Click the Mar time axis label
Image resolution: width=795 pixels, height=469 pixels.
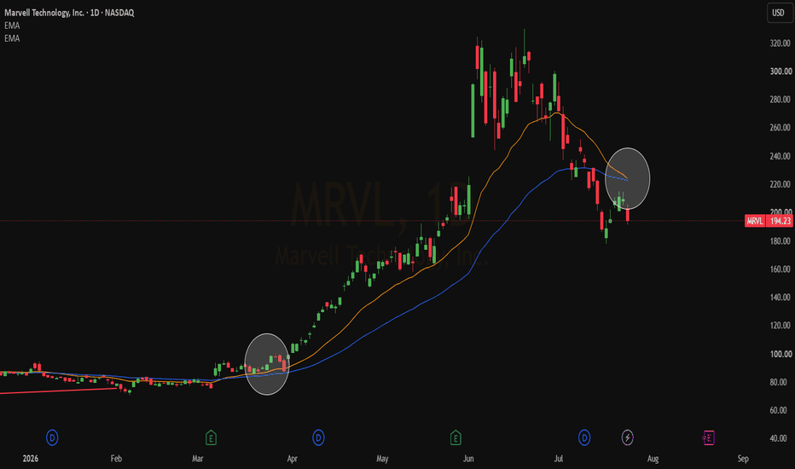tap(198, 459)
